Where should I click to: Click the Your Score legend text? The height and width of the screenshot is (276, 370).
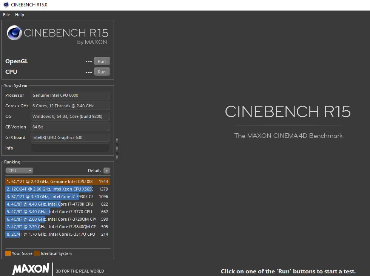[22, 253]
